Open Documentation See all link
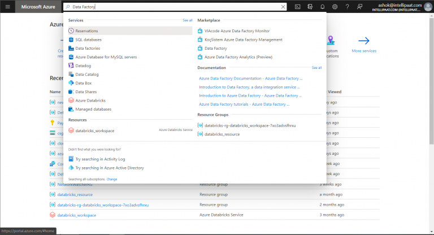The image size is (434, 235). (x=316, y=68)
